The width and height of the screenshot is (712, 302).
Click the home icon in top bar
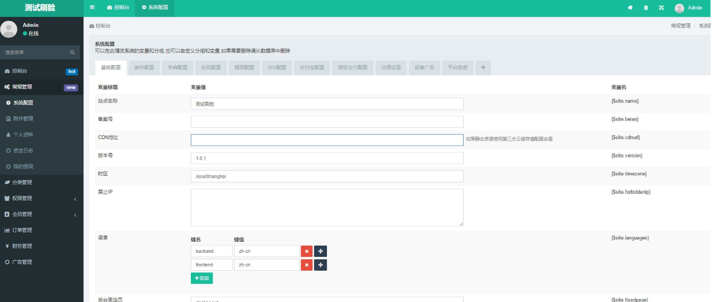(x=631, y=8)
